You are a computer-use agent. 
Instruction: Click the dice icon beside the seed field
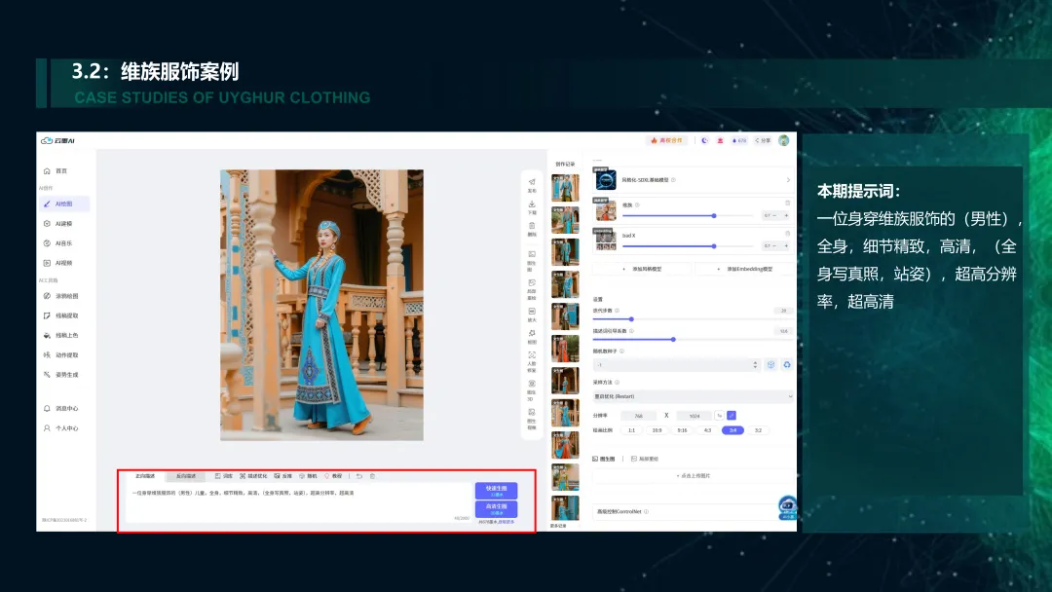pos(770,365)
